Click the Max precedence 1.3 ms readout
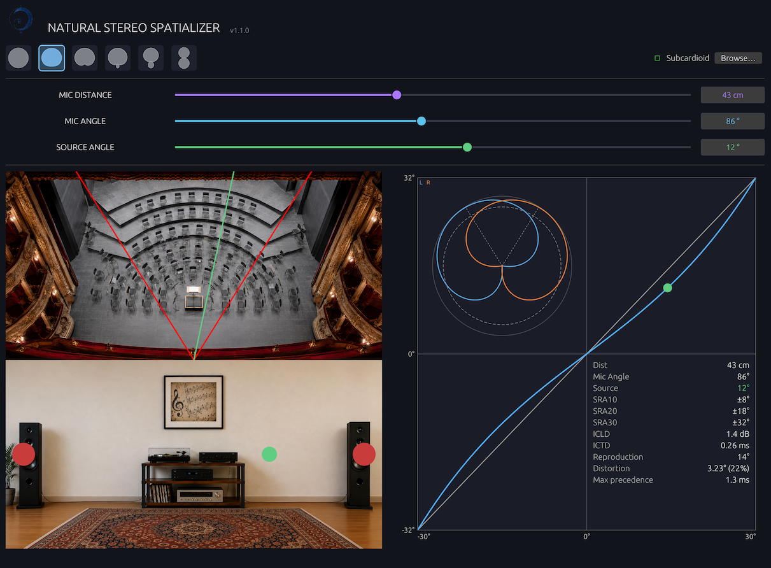Viewport: 771px width, 568px height. [x=671, y=480]
